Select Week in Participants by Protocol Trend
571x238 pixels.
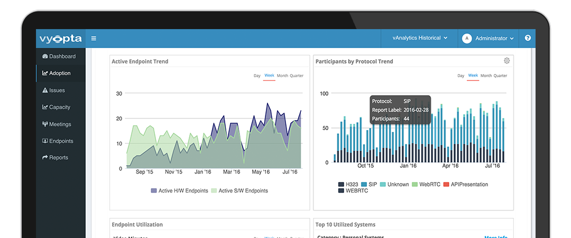473,76
